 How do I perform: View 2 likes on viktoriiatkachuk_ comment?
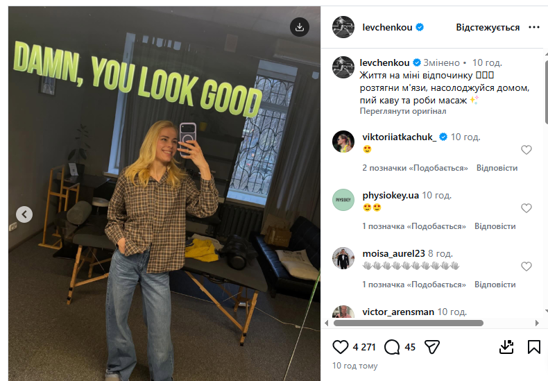click(415, 168)
